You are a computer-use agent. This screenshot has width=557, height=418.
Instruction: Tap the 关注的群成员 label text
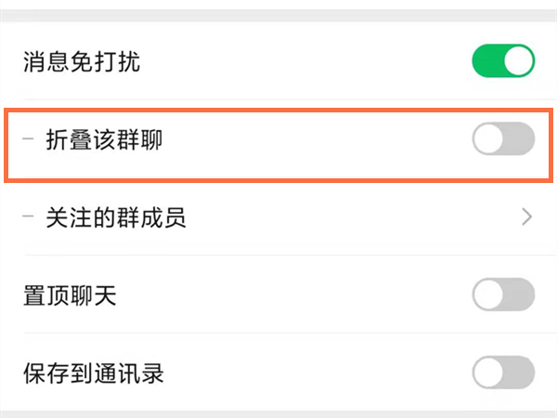pos(116,218)
